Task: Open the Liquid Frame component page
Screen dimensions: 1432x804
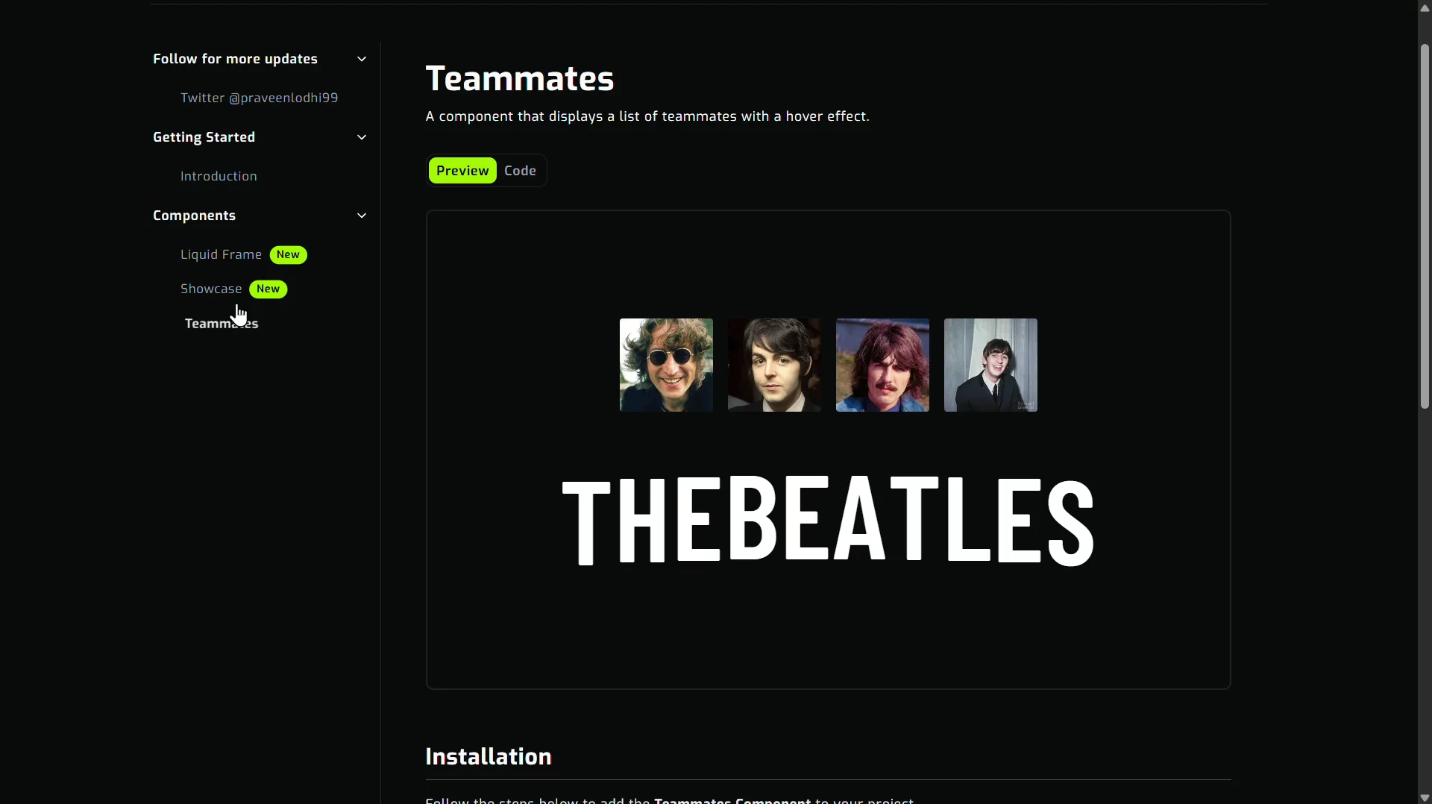Action: click(221, 254)
